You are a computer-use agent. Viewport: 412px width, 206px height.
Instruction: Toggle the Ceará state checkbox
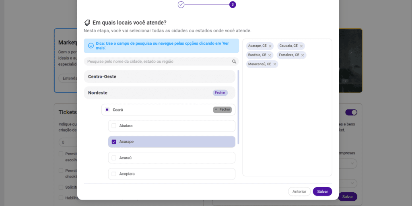(107, 109)
